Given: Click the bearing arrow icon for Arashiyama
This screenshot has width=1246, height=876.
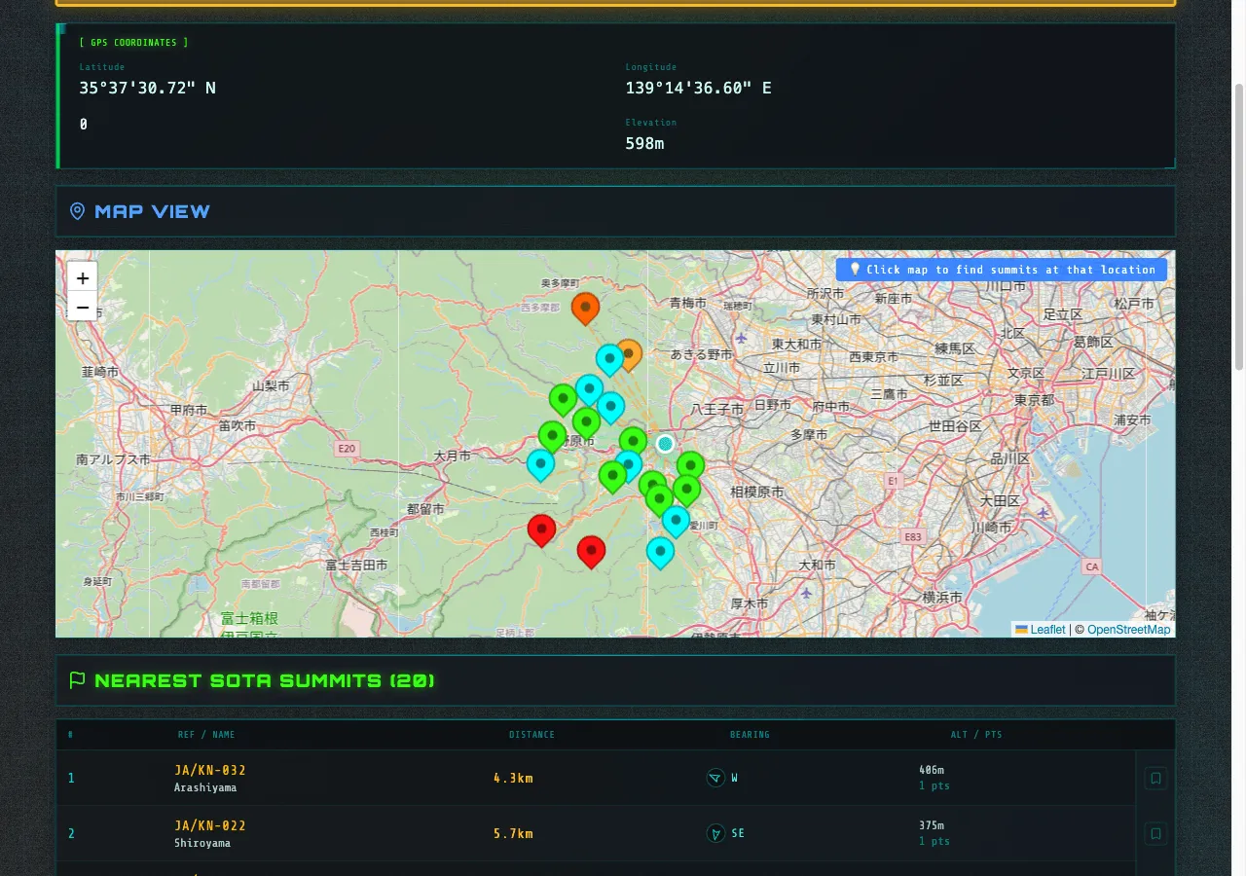Looking at the screenshot, I should point(715,779).
